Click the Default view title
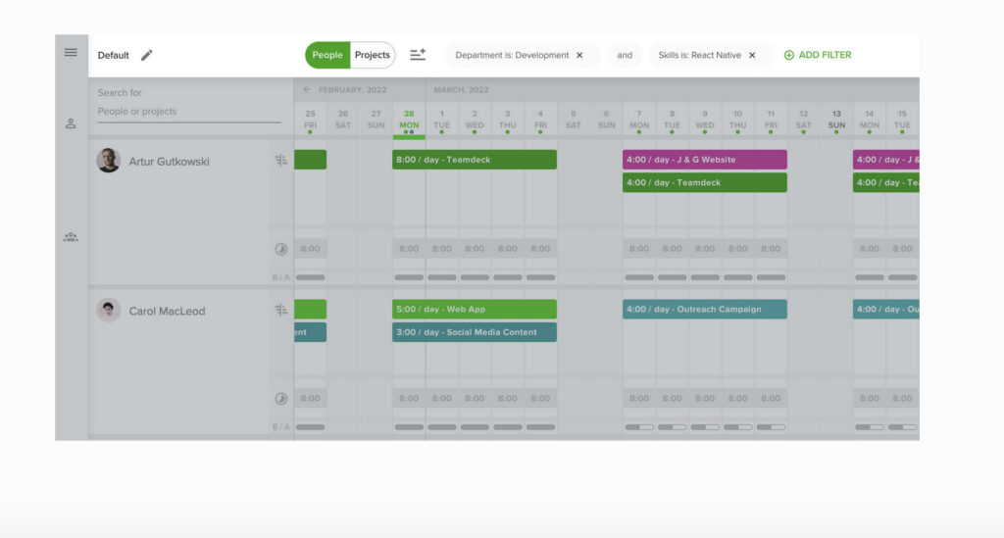This screenshot has width=1004, height=538. tap(114, 55)
